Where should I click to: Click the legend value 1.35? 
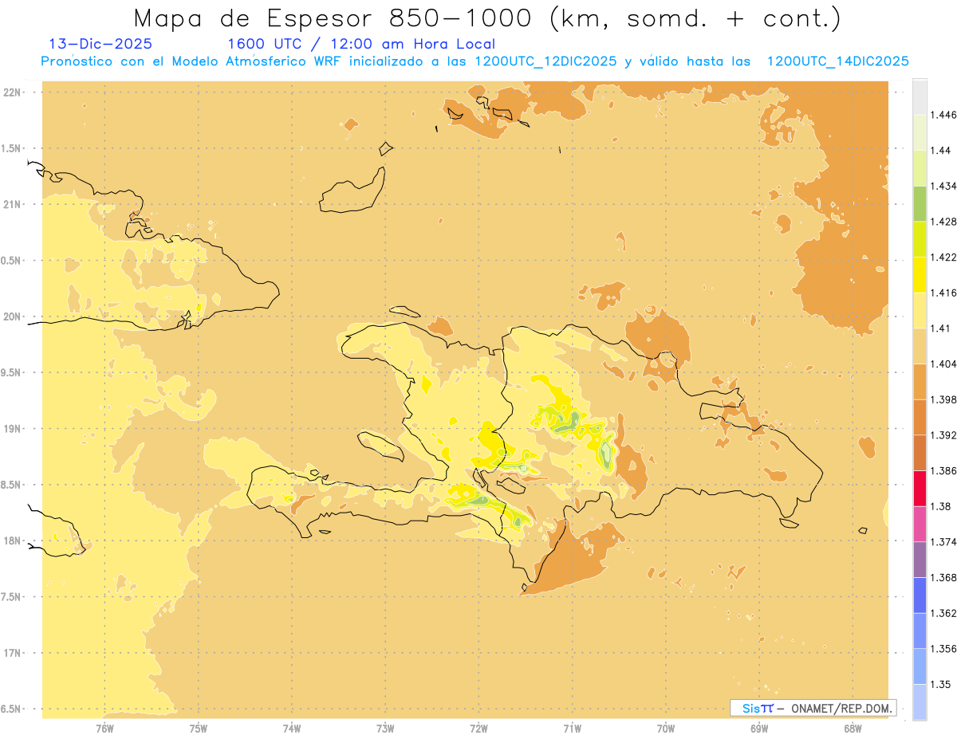click(941, 684)
